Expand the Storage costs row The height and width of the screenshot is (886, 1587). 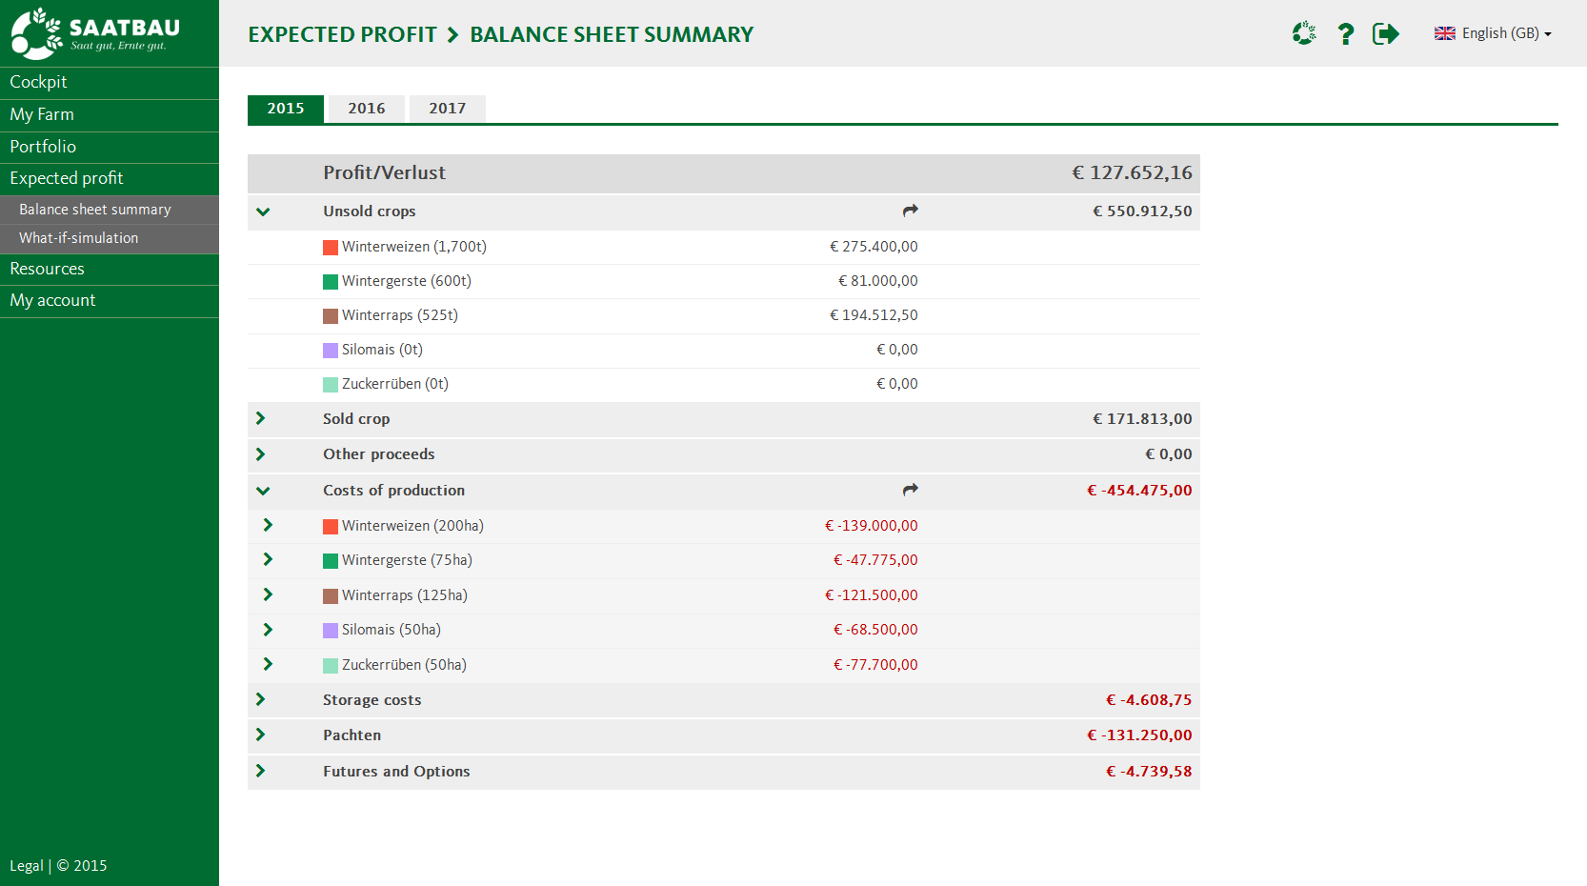tap(260, 699)
